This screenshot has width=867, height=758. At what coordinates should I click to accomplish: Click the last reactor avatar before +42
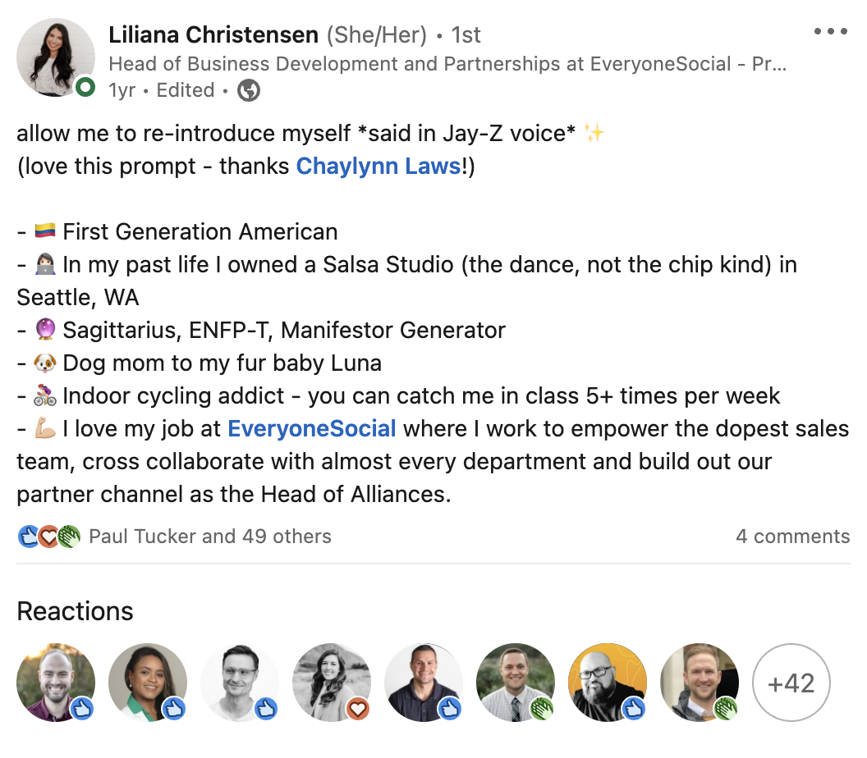700,683
